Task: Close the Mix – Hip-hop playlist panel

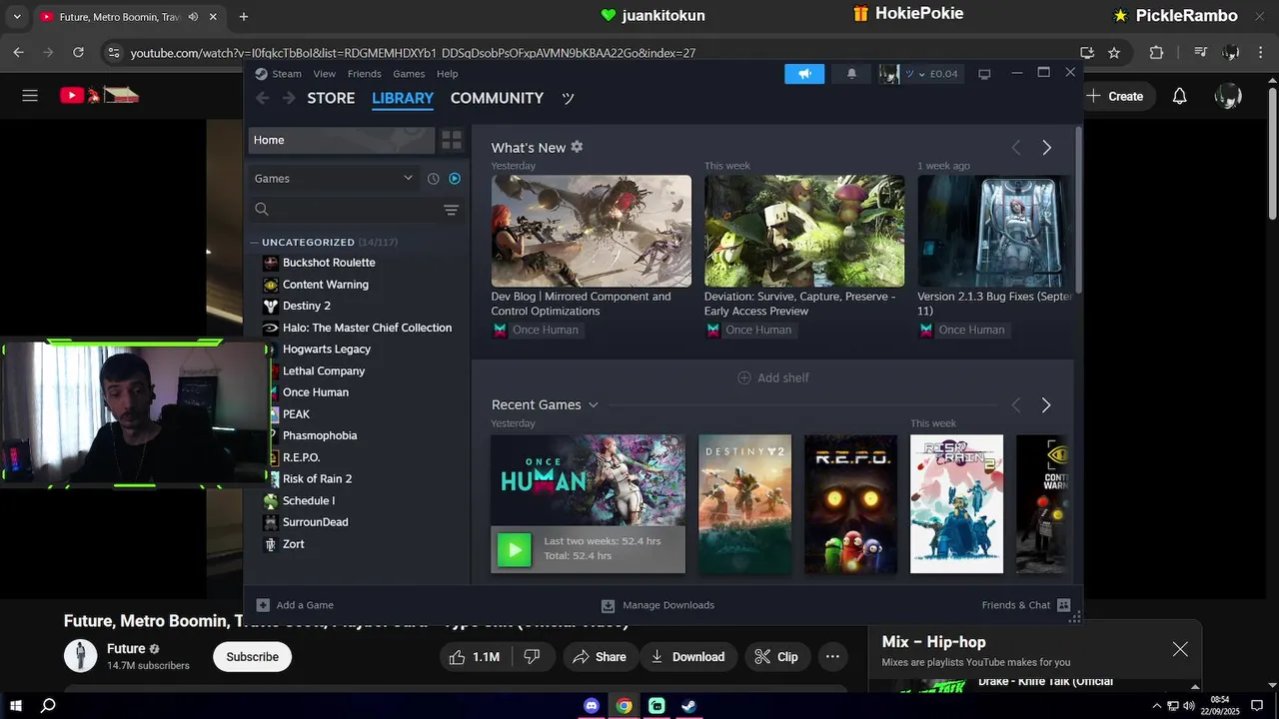Action: [1180, 649]
